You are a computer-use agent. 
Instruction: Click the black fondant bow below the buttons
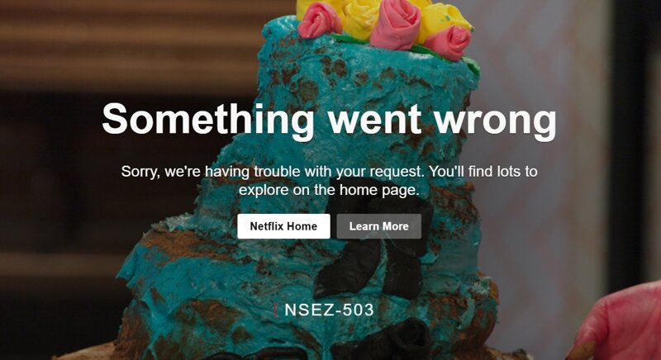click(375, 253)
